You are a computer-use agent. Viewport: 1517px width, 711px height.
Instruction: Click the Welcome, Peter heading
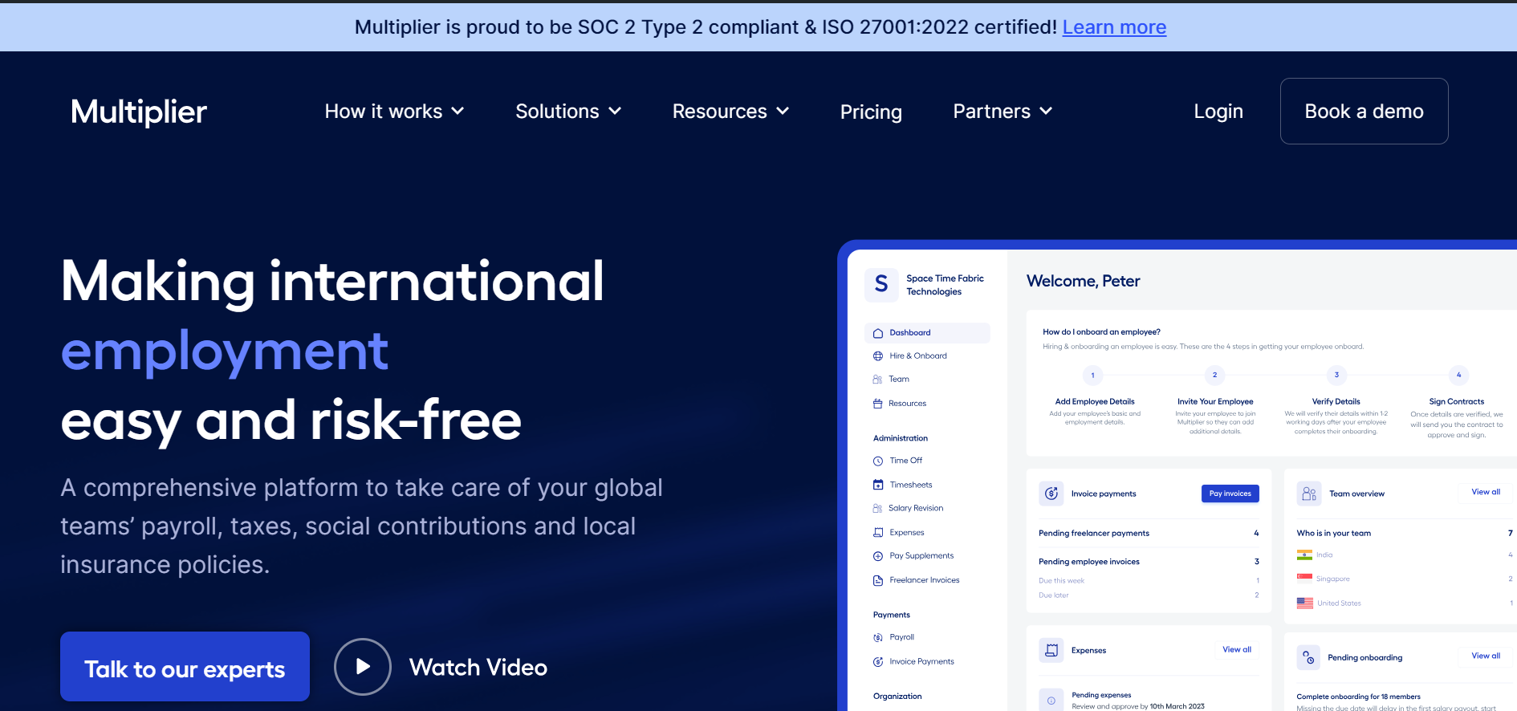(1083, 281)
